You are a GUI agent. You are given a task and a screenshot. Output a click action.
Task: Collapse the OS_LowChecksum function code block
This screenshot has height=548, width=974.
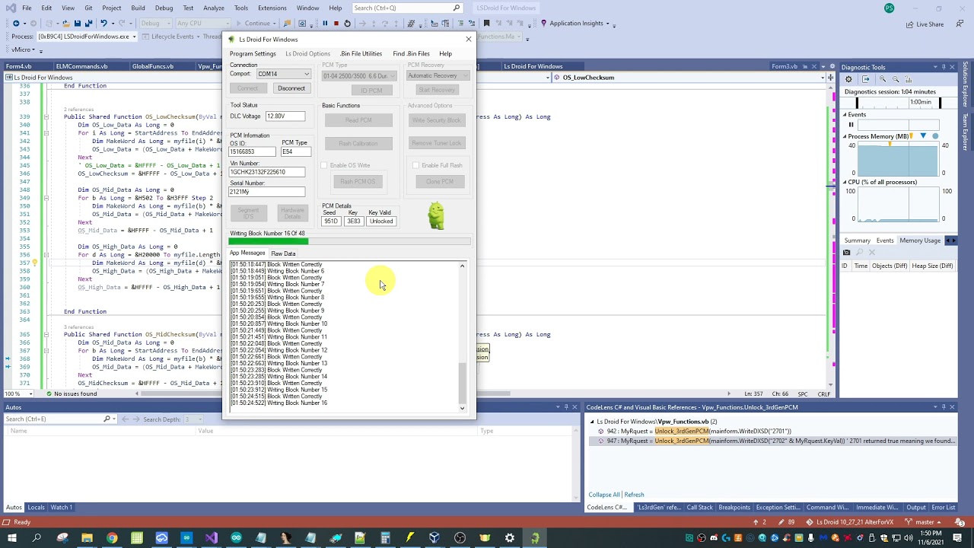(x=46, y=116)
